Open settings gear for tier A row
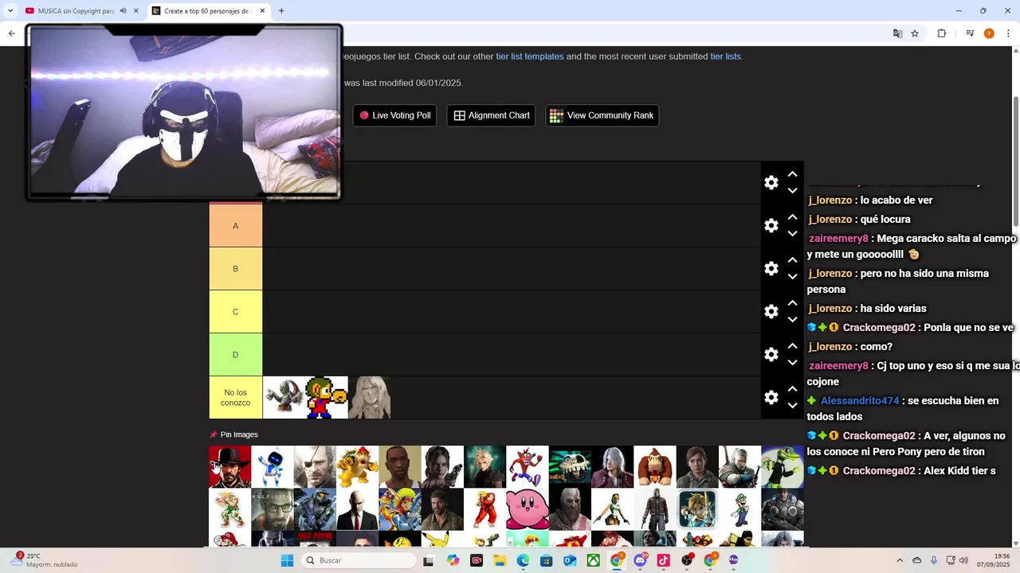This screenshot has height=573, width=1020. tap(771, 226)
